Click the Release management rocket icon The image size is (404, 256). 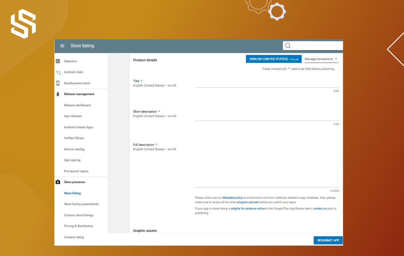tap(58, 94)
